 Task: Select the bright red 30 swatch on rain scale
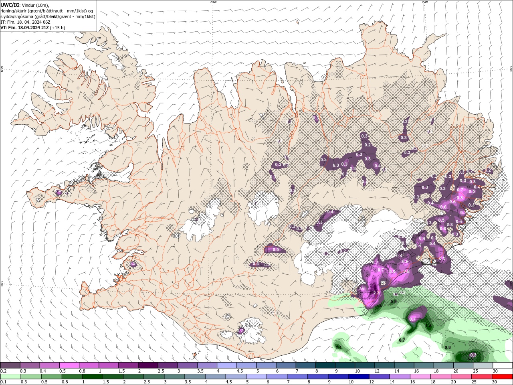coord(502,377)
